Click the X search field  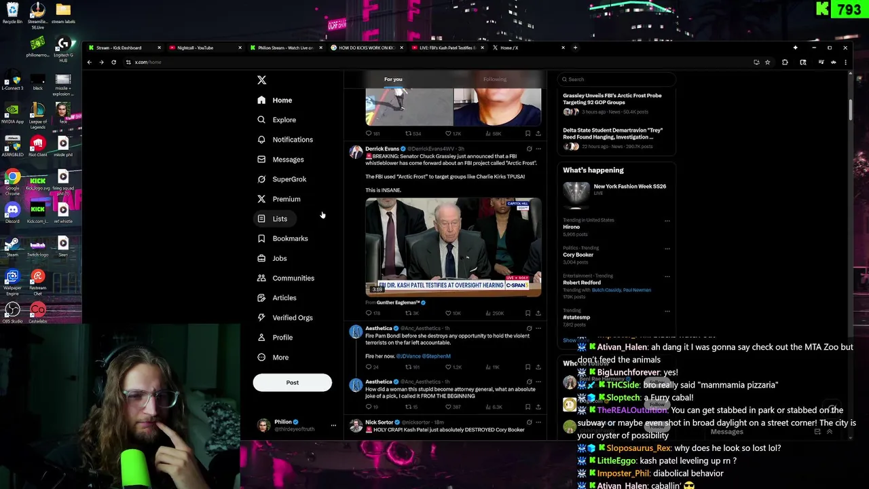point(616,79)
